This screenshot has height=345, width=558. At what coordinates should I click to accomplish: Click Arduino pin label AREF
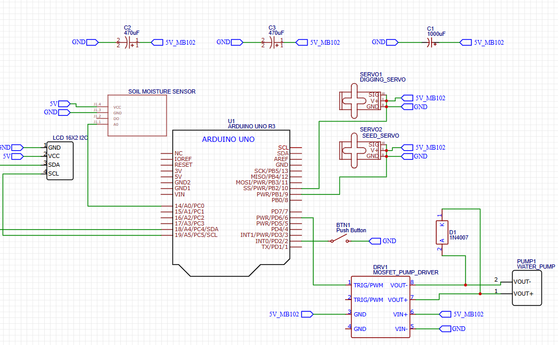pos(281,159)
